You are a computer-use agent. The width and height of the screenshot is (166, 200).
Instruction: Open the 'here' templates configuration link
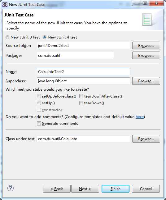(x=140, y=117)
